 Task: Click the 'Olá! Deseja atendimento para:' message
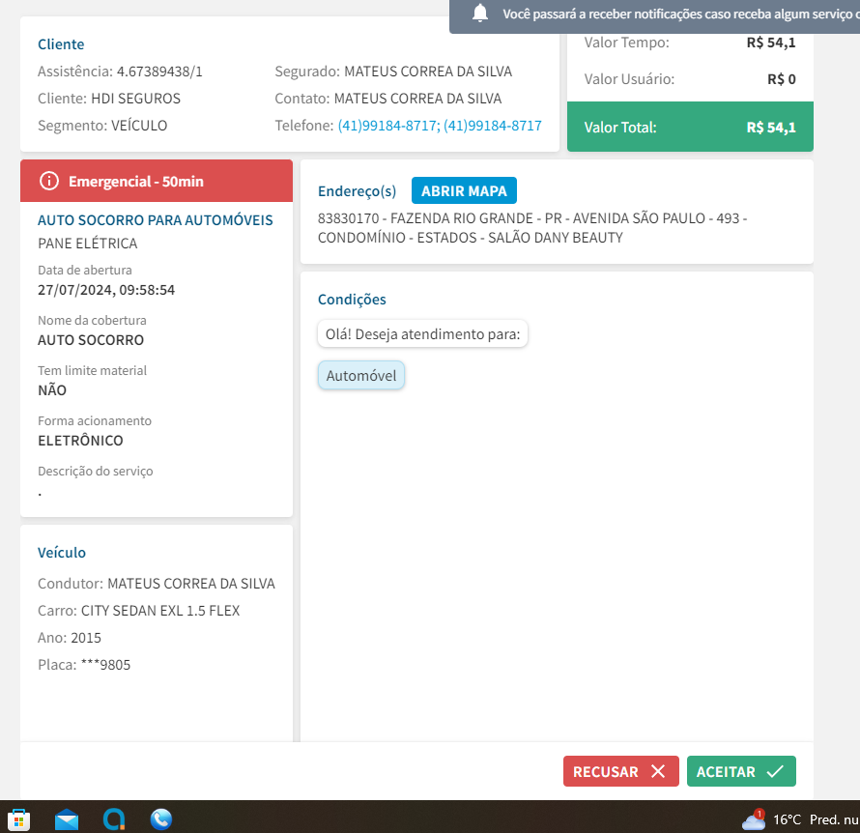422,334
